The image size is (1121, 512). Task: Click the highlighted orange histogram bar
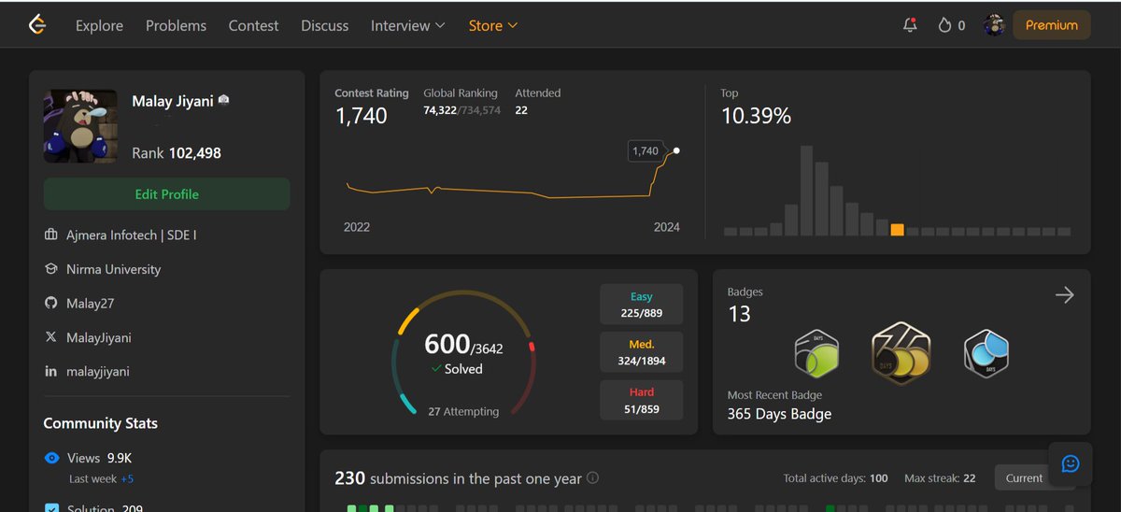tap(897, 230)
